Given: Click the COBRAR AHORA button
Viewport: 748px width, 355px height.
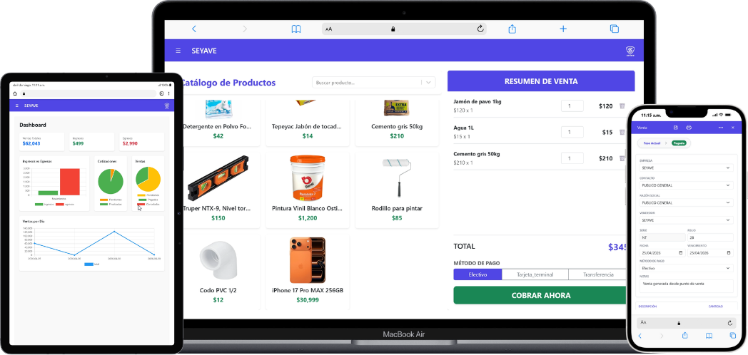Looking at the screenshot, I should click(540, 295).
